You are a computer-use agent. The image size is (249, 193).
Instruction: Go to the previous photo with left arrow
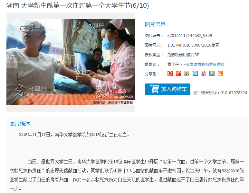coord(12,63)
